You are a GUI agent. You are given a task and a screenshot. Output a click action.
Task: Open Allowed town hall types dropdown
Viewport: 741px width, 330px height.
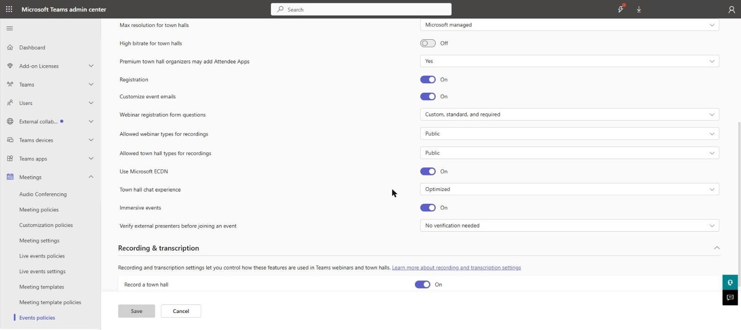click(569, 153)
